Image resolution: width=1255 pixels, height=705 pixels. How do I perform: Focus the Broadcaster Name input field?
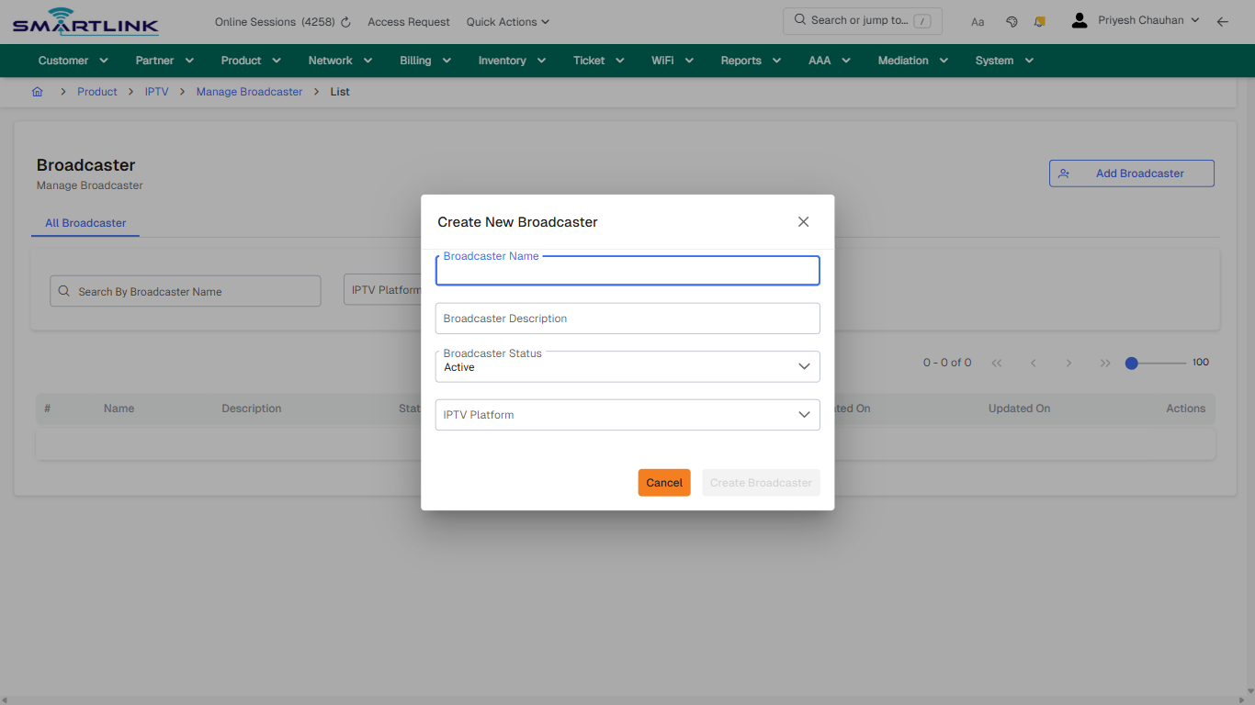(627, 270)
